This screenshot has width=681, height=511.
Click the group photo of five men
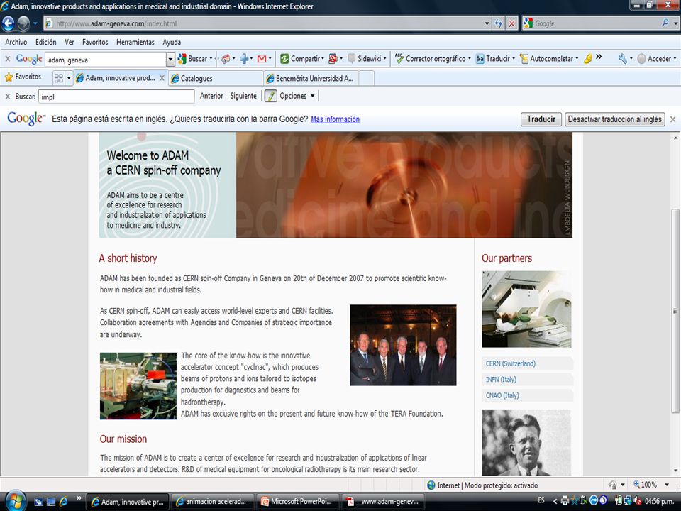coord(403,345)
